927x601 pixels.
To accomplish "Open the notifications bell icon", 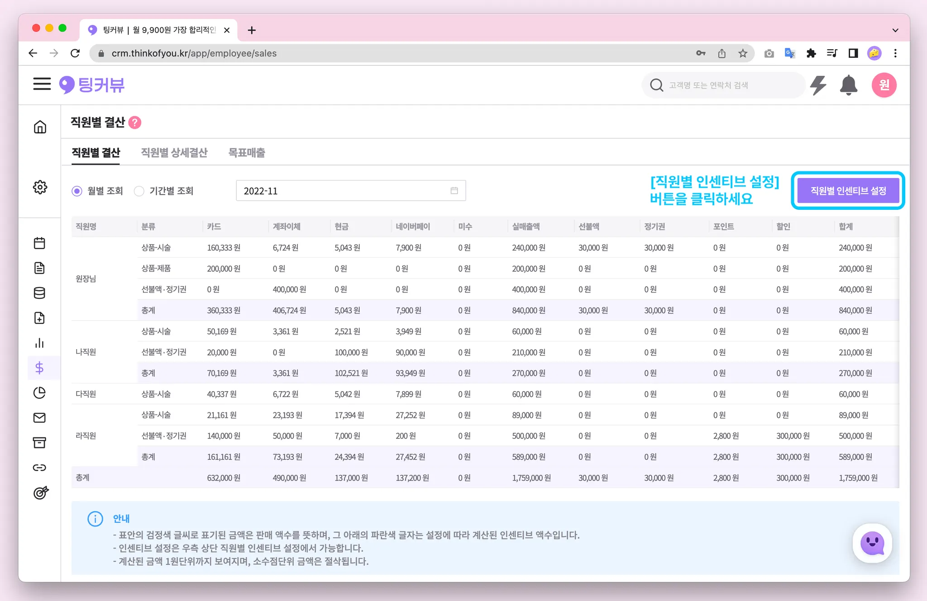I will coord(848,85).
